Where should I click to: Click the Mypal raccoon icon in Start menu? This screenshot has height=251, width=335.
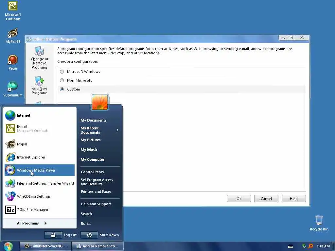click(10, 144)
